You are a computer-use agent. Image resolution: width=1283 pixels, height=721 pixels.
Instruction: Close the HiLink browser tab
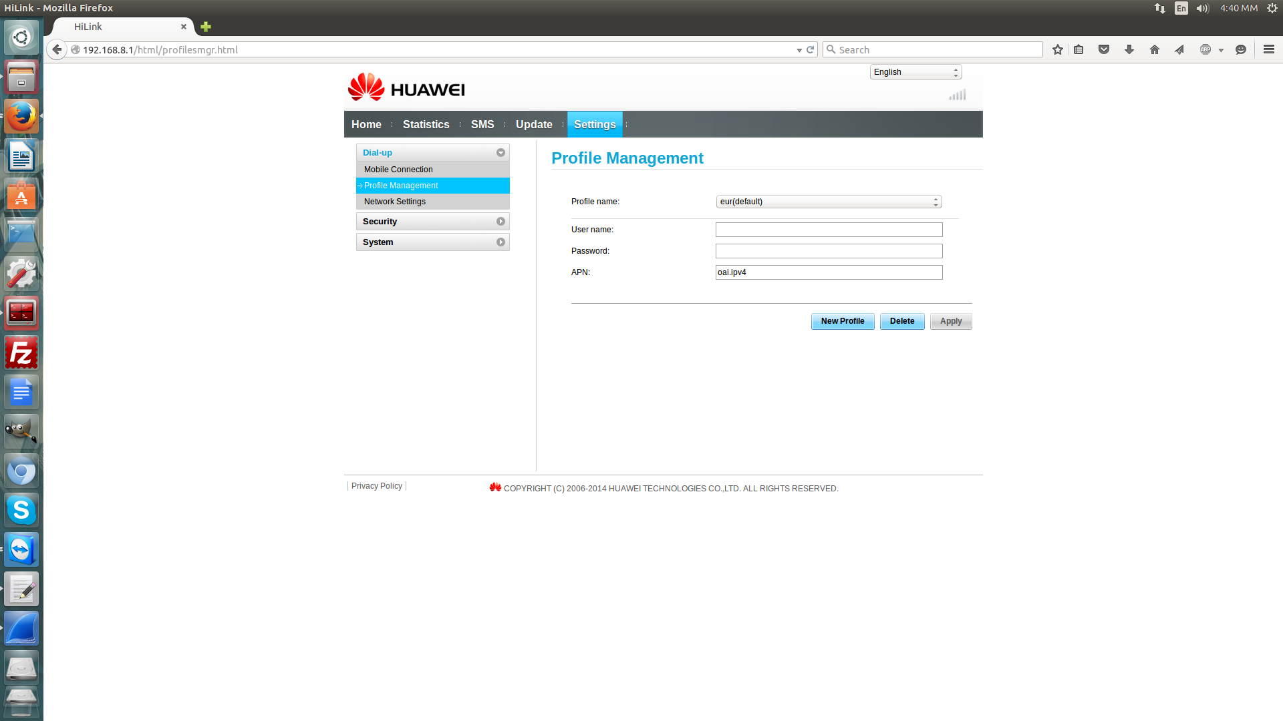pyautogui.click(x=184, y=27)
